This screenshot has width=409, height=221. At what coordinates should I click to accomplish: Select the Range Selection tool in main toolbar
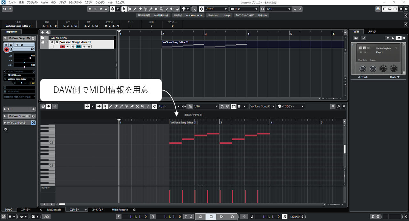point(129,9)
